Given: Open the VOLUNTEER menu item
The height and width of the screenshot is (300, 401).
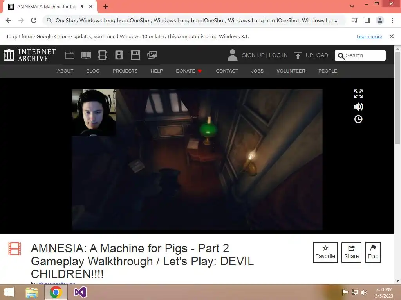Looking at the screenshot, I should coord(291,71).
